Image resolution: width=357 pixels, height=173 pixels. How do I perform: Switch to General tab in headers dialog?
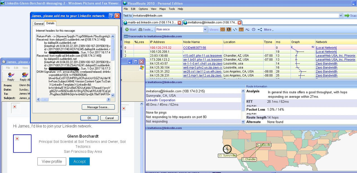point(39,24)
